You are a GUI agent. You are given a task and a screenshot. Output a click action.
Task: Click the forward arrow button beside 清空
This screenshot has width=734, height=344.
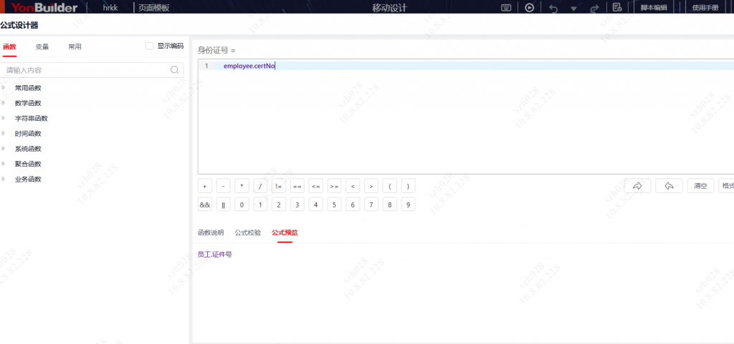click(637, 186)
